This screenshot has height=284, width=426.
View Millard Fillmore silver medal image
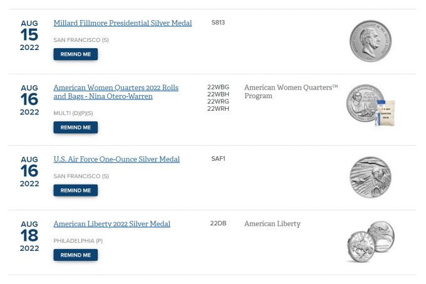point(370,41)
